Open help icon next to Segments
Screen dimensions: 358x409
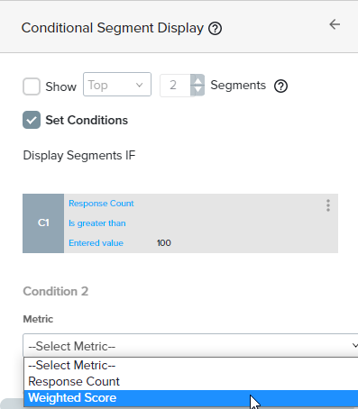280,86
